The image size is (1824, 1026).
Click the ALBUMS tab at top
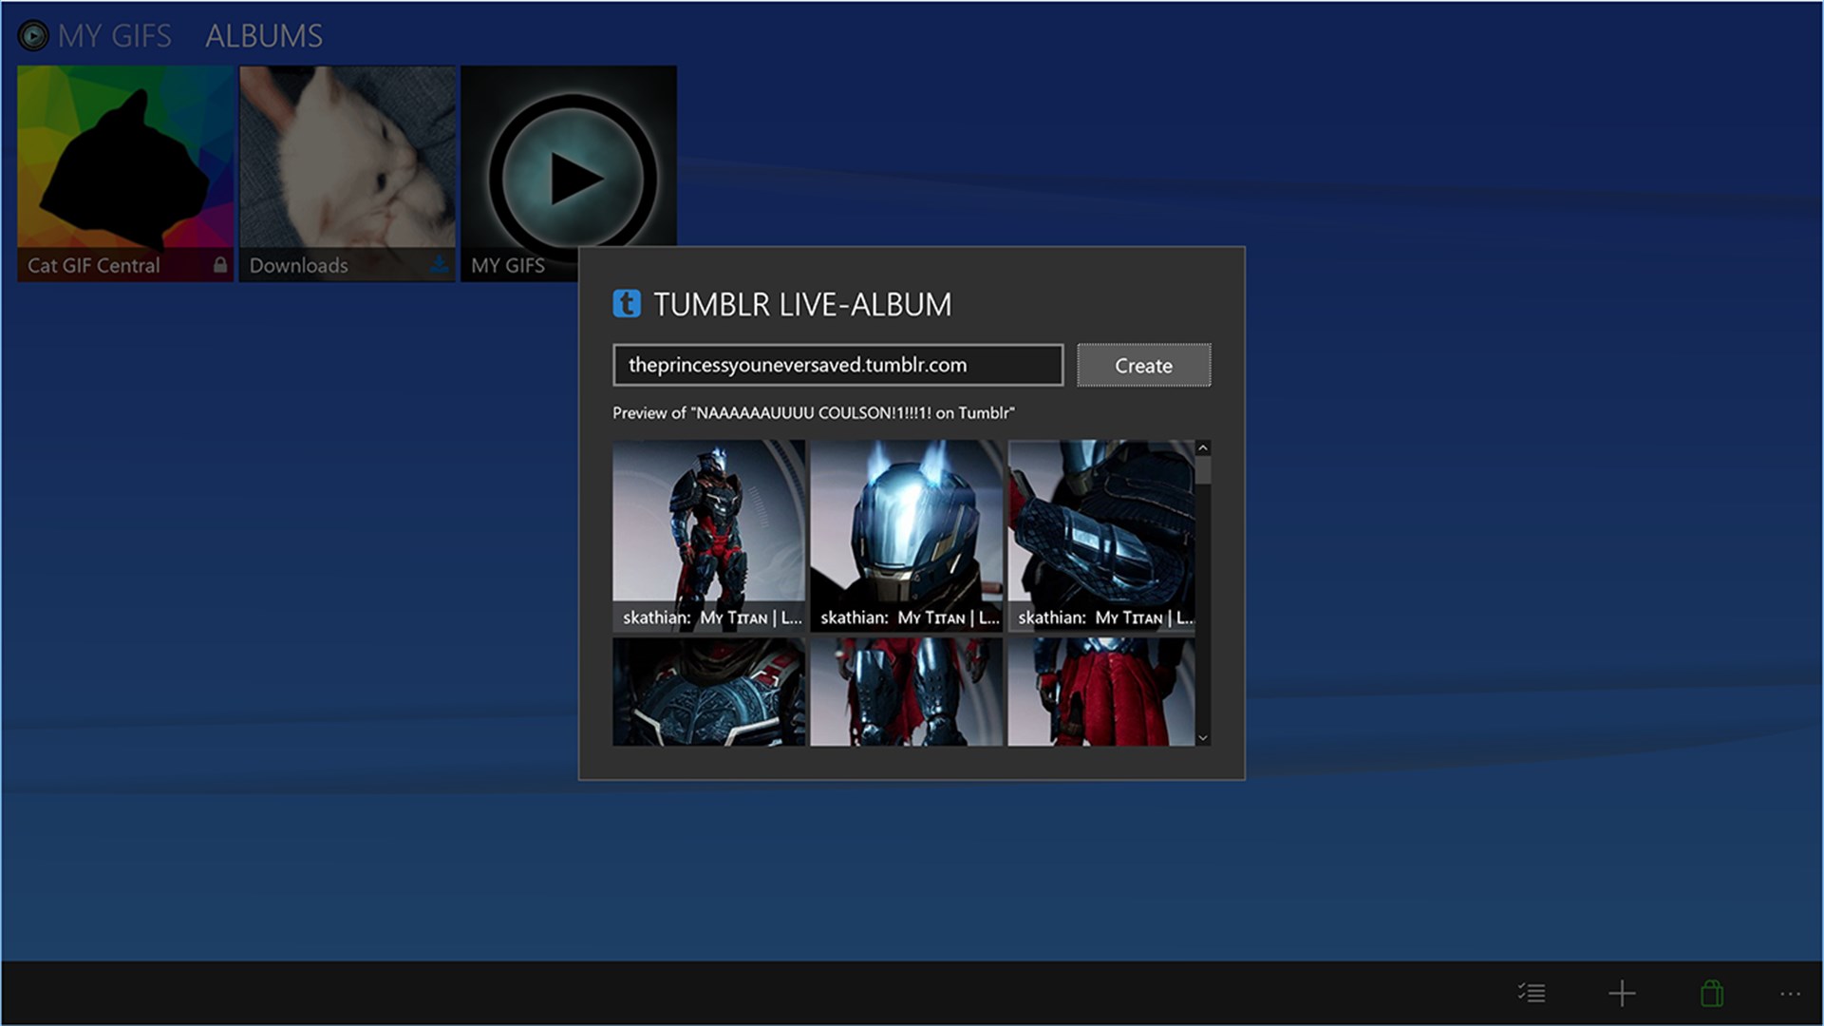263,34
